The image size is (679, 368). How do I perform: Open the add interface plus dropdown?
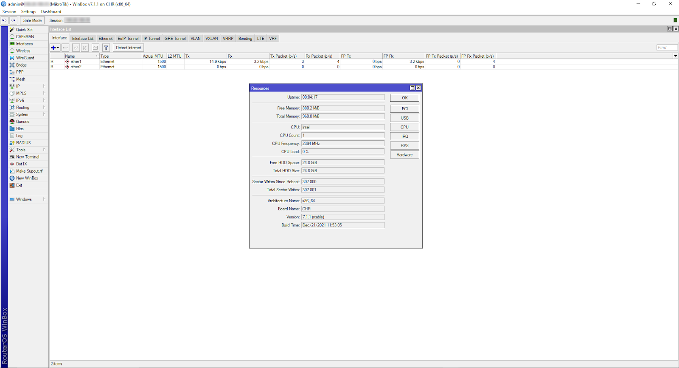point(55,47)
